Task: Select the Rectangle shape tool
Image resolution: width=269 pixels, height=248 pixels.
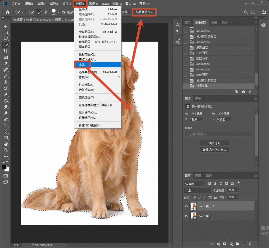Action: pyautogui.click(x=6, y=138)
